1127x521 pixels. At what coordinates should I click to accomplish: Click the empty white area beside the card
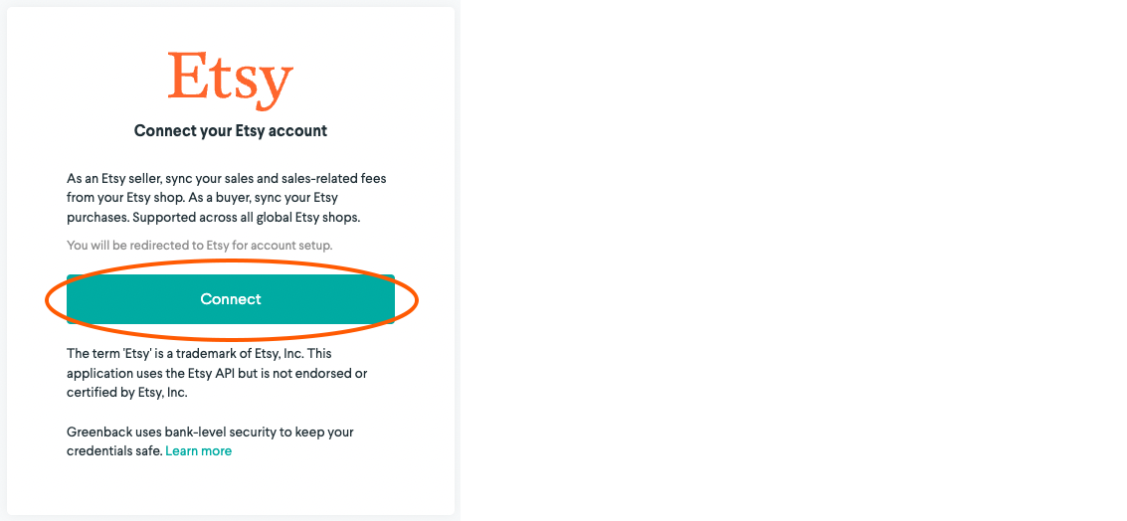pyautogui.click(x=791, y=259)
